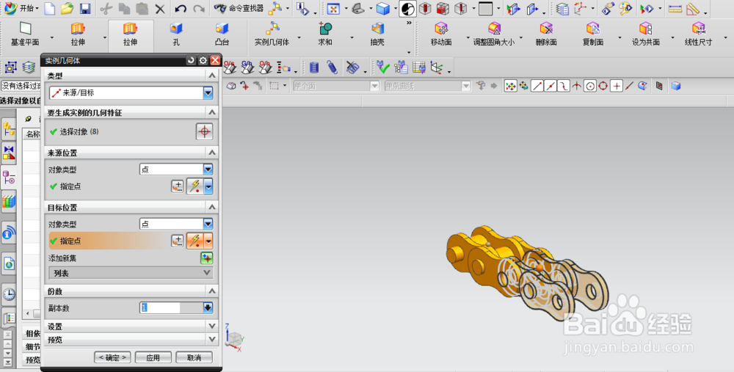
Task: Create a new file with the blank page icon
Action: pos(50,8)
